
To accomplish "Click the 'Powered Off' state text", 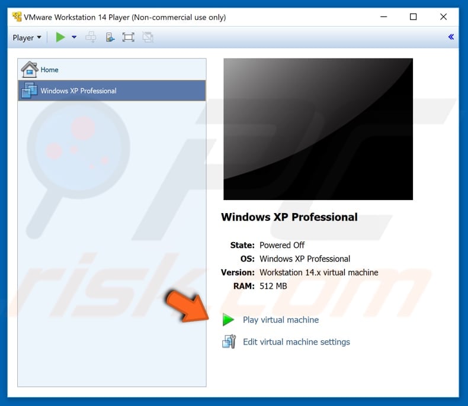I will point(282,245).
